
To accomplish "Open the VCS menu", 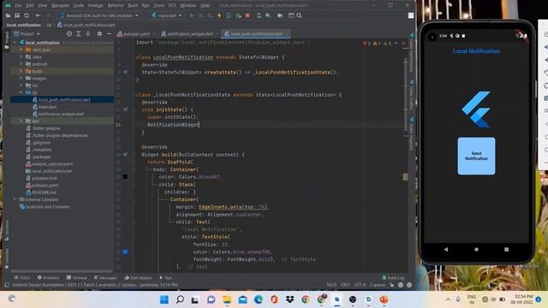I will pos(172,5).
